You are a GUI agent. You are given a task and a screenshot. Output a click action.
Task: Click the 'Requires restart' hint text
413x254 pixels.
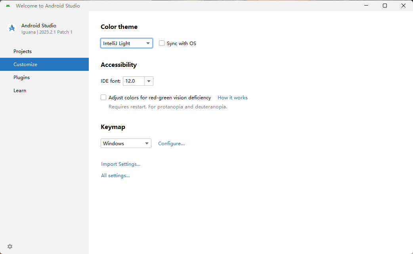[x=168, y=107]
